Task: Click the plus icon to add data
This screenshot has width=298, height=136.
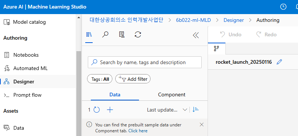Action: [x=110, y=110]
